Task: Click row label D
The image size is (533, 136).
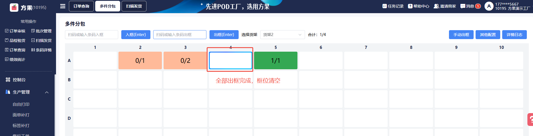Action: (69, 118)
